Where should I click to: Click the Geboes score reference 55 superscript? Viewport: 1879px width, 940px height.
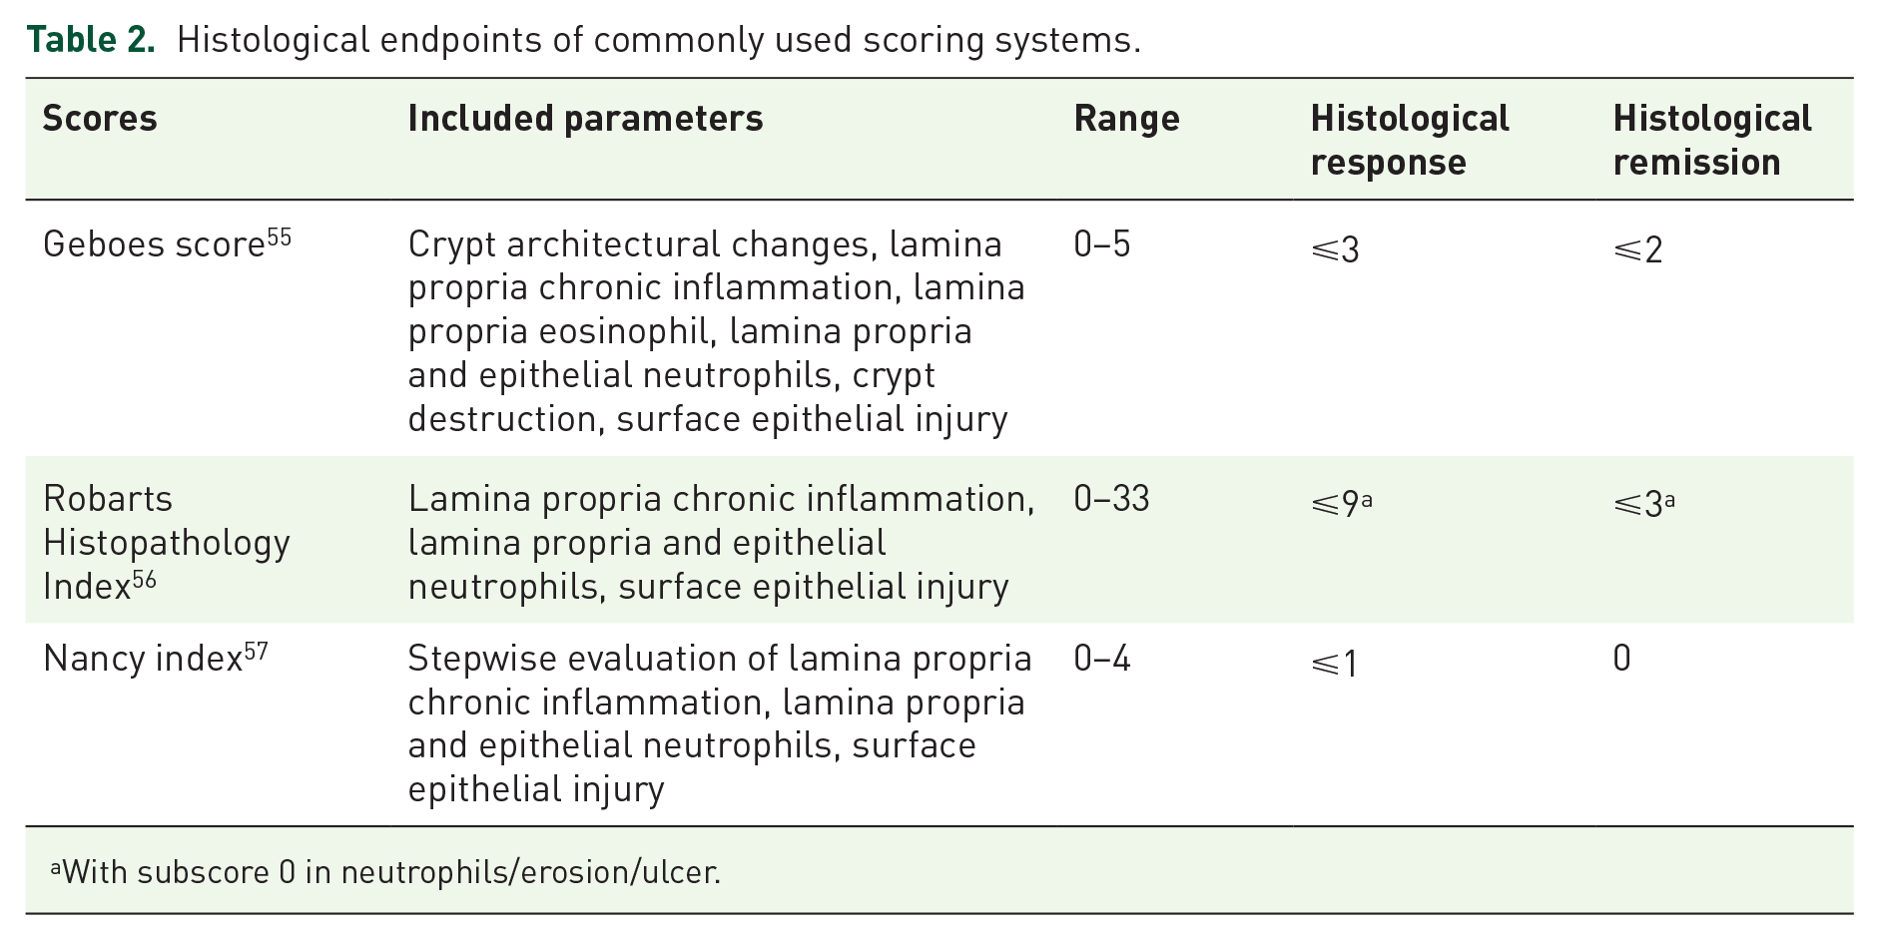tap(280, 237)
